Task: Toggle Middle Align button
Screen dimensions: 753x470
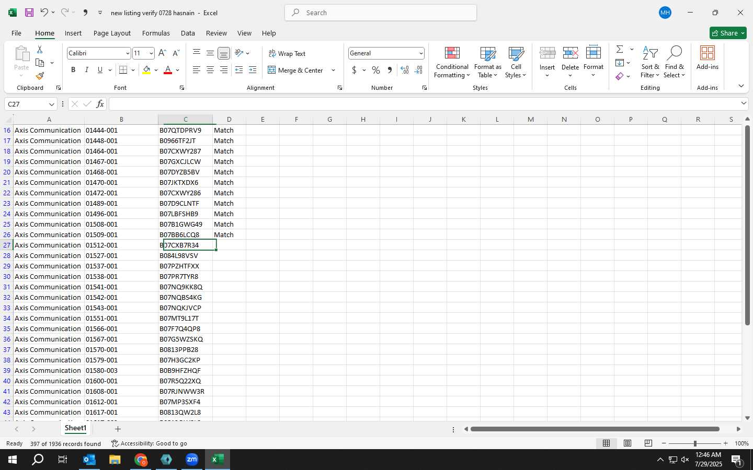Action: pos(210,53)
